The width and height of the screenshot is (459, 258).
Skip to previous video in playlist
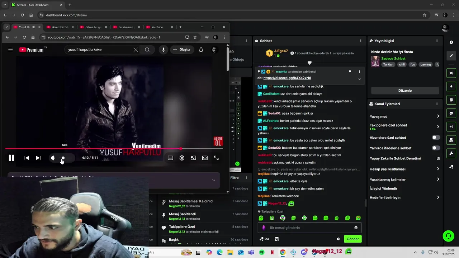tap(27, 158)
